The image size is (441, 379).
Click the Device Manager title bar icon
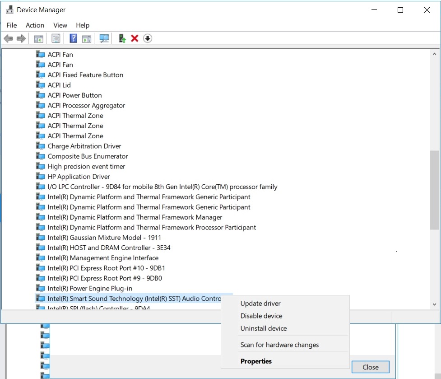[x=9, y=9]
